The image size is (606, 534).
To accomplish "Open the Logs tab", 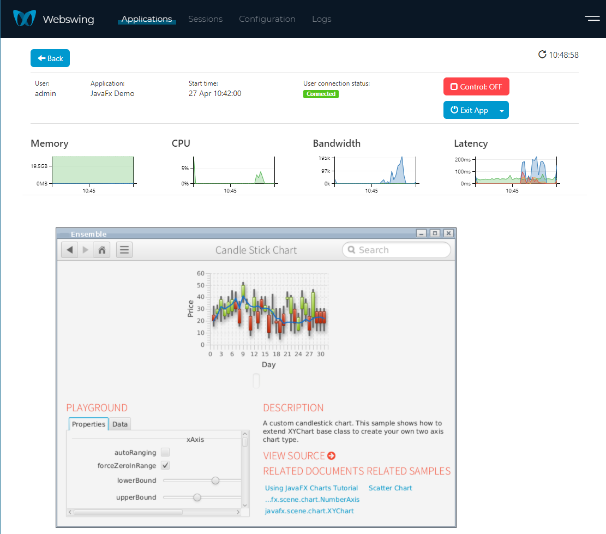I will pos(322,19).
